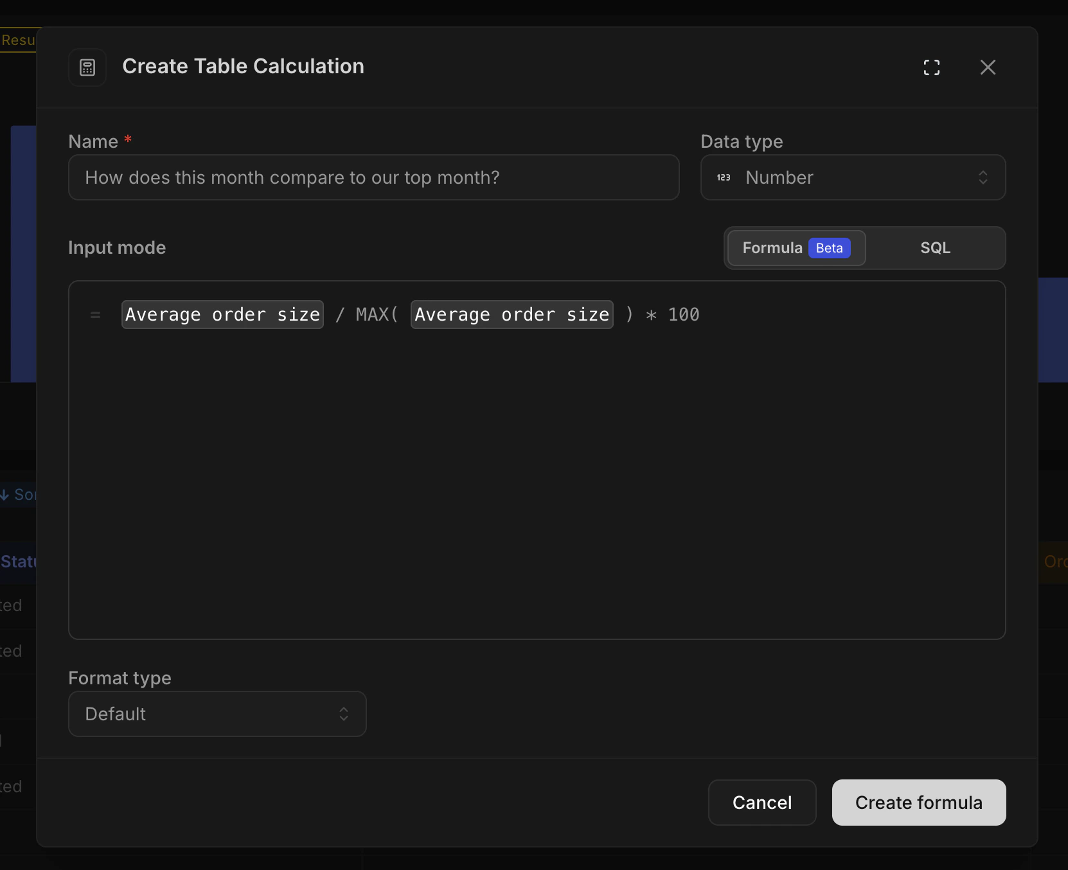
Task: Click the Beta badge on Formula mode
Action: click(x=830, y=248)
